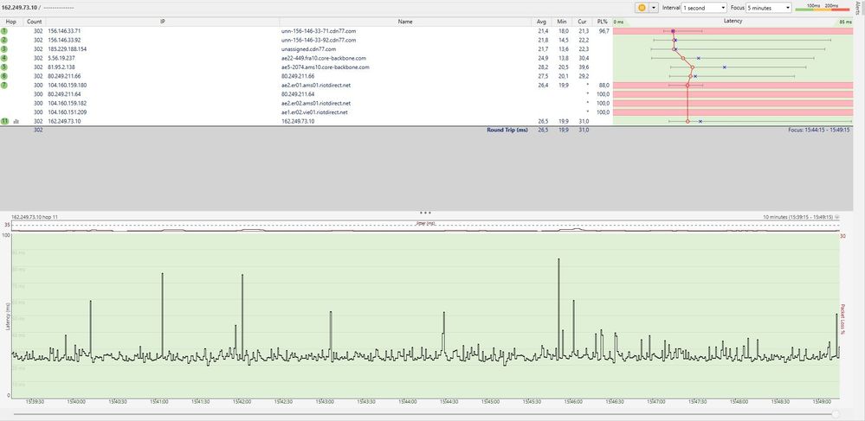
Task: Click the 10 minutes timeline range label
Action: (797, 217)
